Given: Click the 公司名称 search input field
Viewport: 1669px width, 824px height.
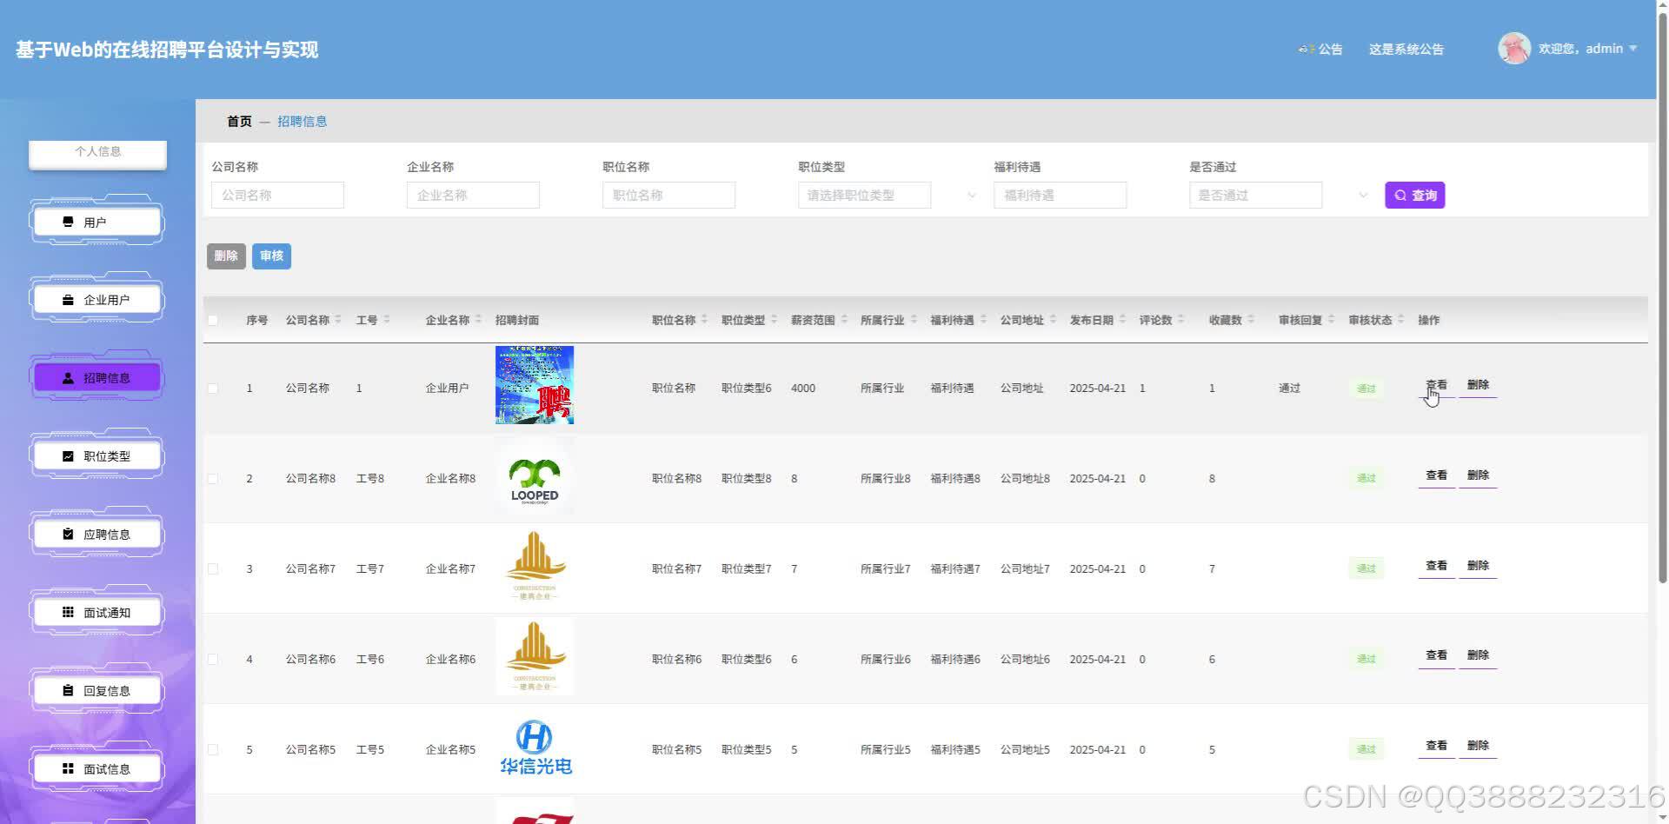Looking at the screenshot, I should click(277, 196).
